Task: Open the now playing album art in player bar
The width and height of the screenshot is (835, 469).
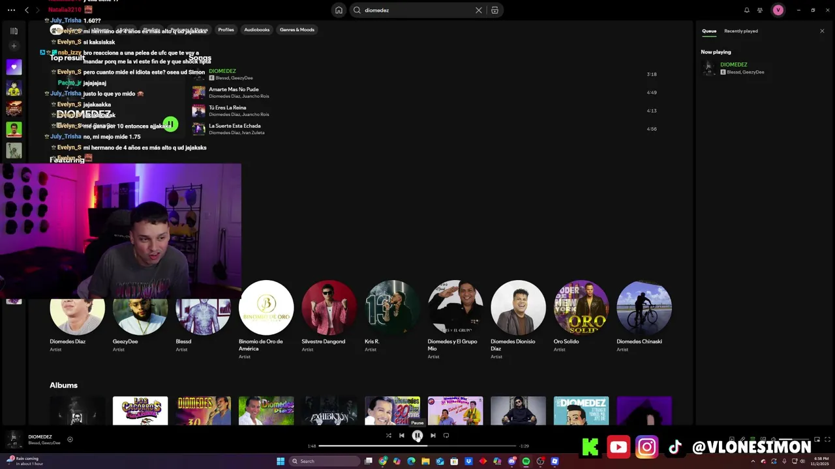Action: tap(14, 440)
